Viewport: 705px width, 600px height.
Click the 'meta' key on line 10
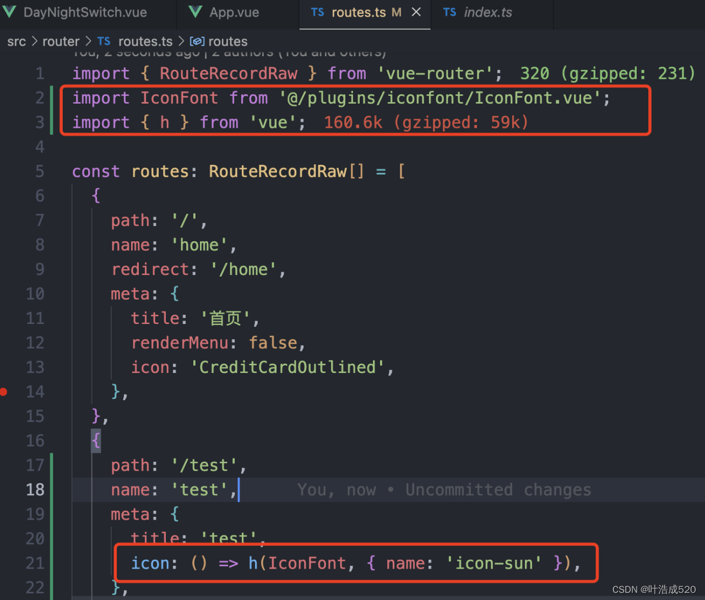point(130,294)
